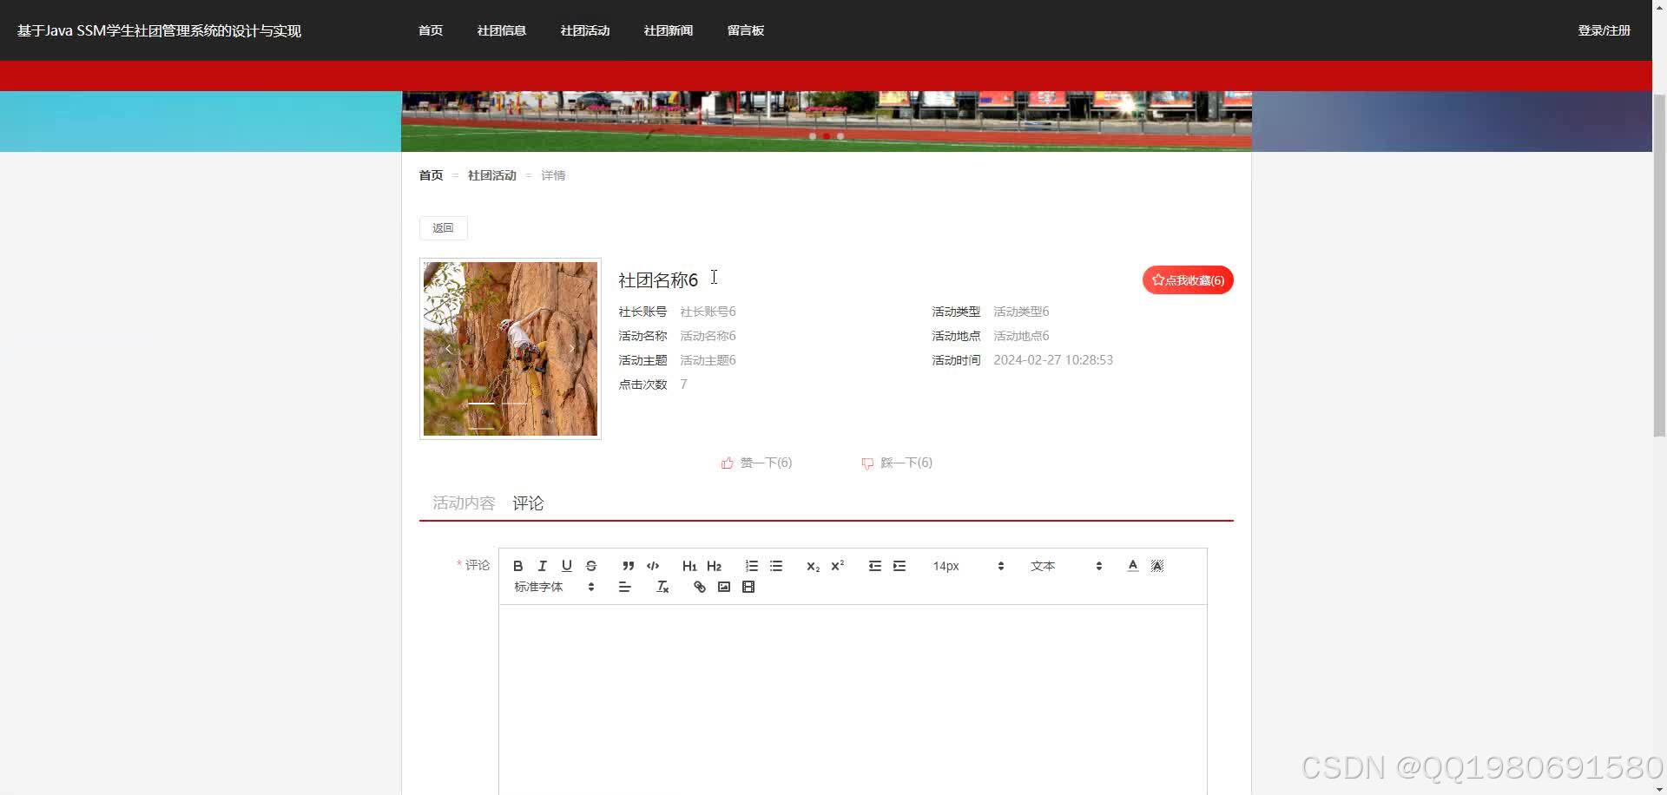Click the 活动主题6 value
The width and height of the screenshot is (1667, 795).
(x=708, y=360)
